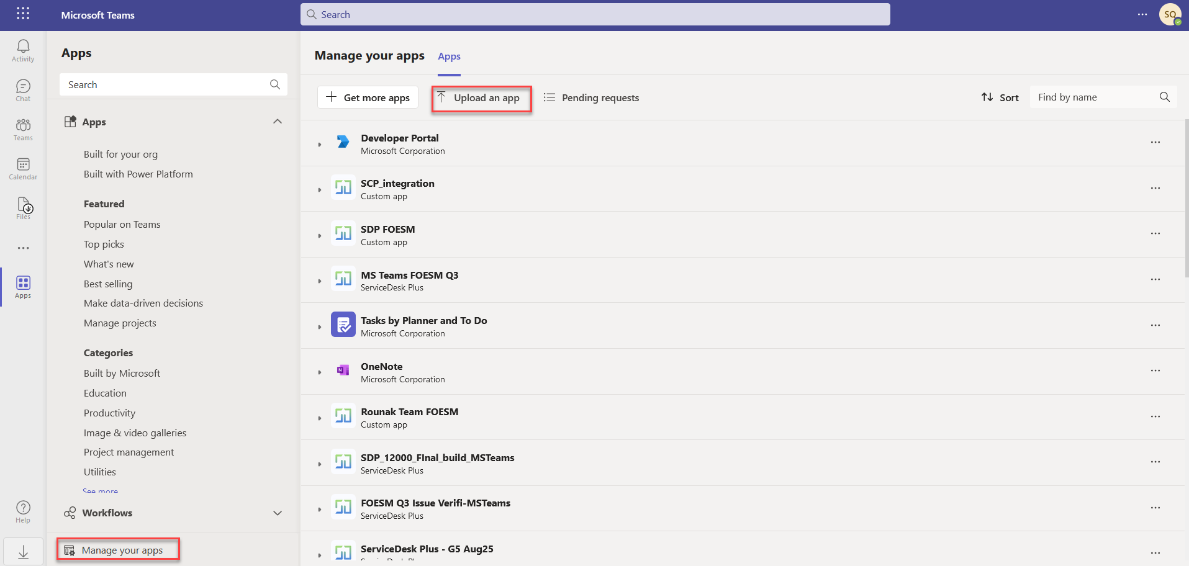1189x566 pixels.
Task: Select the Apps tab
Action: click(449, 56)
